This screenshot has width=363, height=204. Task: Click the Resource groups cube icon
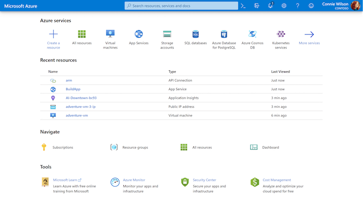click(114, 147)
